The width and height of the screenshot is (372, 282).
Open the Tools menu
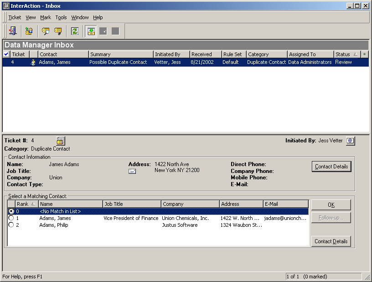tap(61, 17)
